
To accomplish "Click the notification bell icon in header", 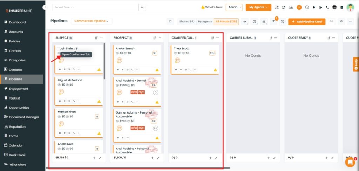I will pyautogui.click(x=314, y=7).
